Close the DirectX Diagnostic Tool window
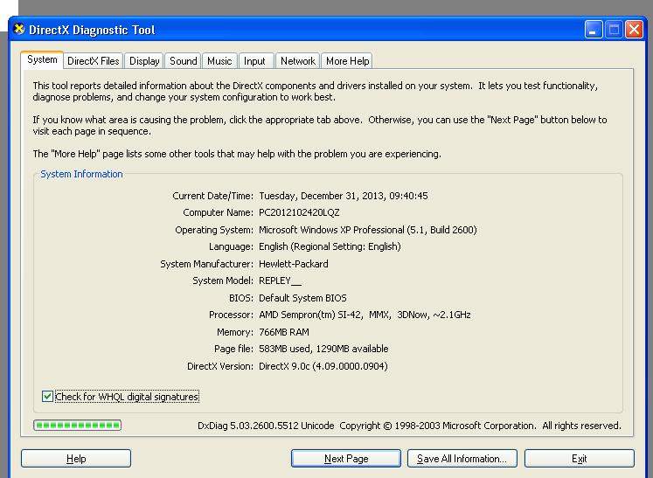The height and width of the screenshot is (478, 653). pos(635,30)
